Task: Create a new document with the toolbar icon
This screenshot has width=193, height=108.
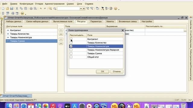Action: click(x=3, y=8)
